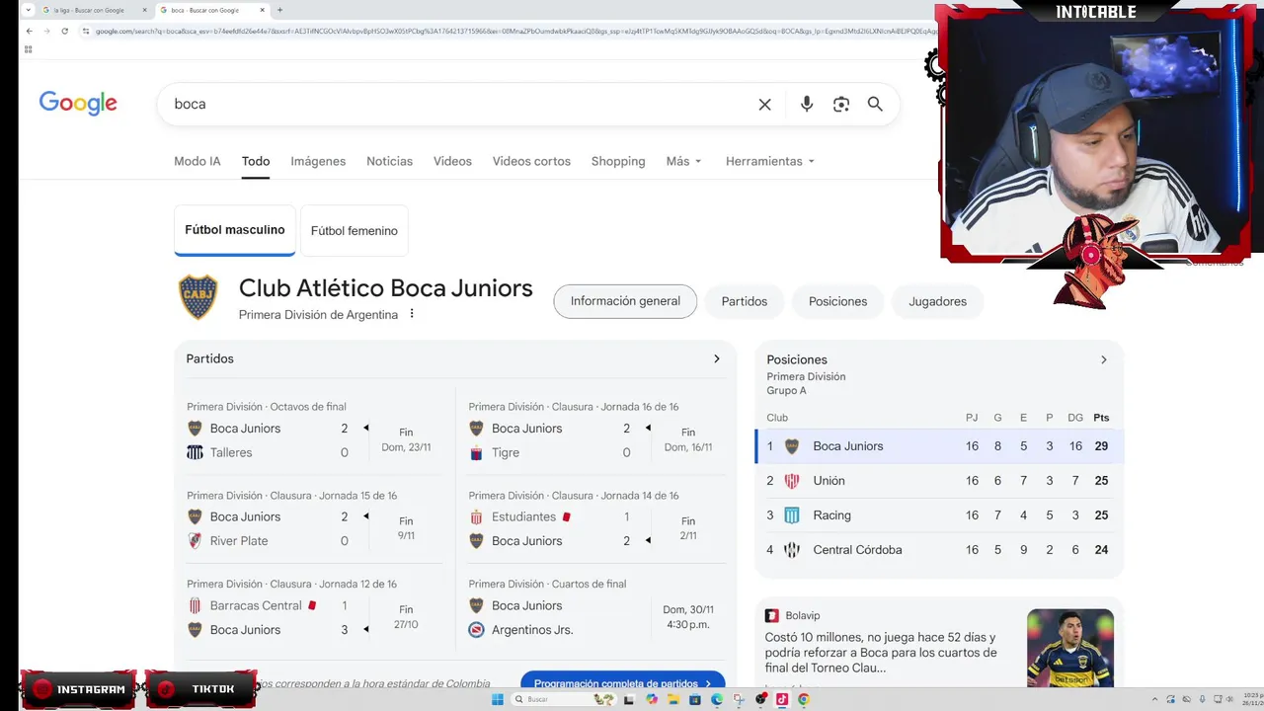
Task: Select the Fútbol masculino tab
Action: pos(235,230)
